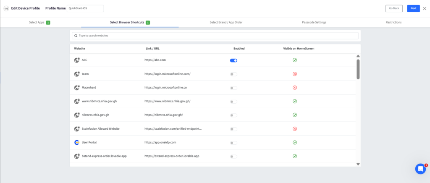The image size is (430, 183).
Task: Click the globe icon beside bstand-express-order.lovable.app
Action: pos(77,156)
